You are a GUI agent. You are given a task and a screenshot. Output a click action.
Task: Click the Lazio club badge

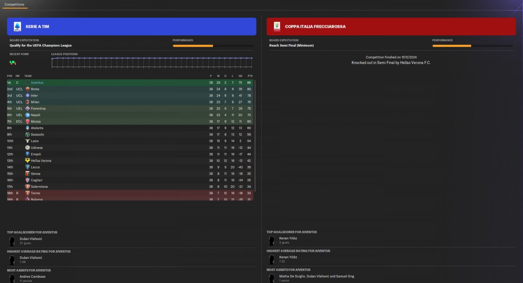click(x=27, y=141)
